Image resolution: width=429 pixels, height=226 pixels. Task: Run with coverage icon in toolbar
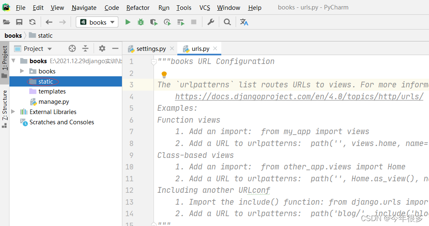pos(154,22)
